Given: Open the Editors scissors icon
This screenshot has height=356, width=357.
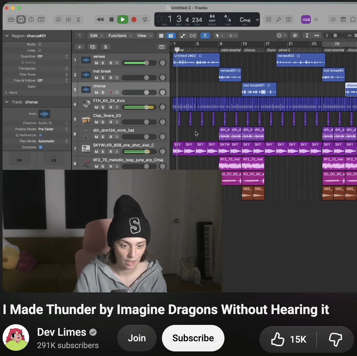Looking at the screenshot, I should (x=78, y=19).
